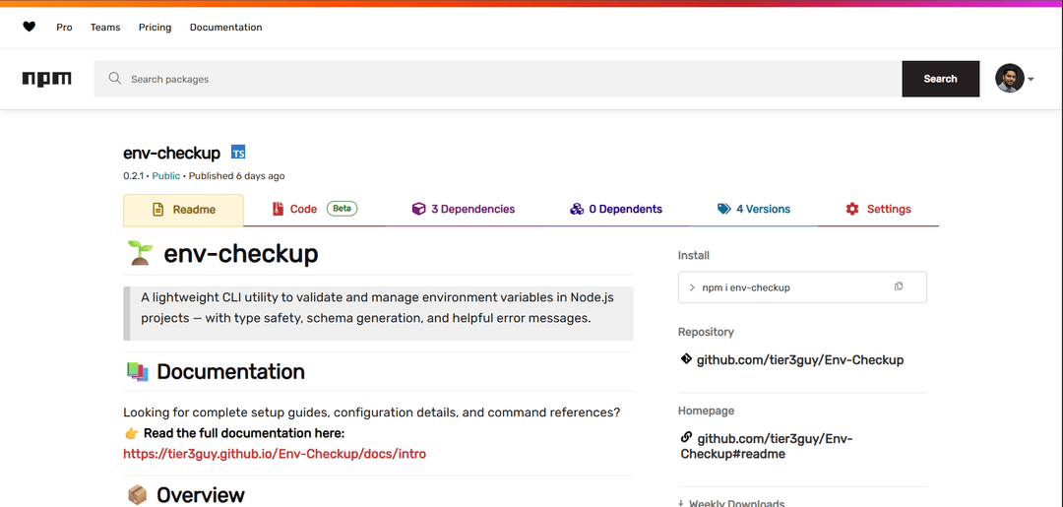Click the npm i env-checkup install box
This screenshot has height=507, width=1063.
802,287
